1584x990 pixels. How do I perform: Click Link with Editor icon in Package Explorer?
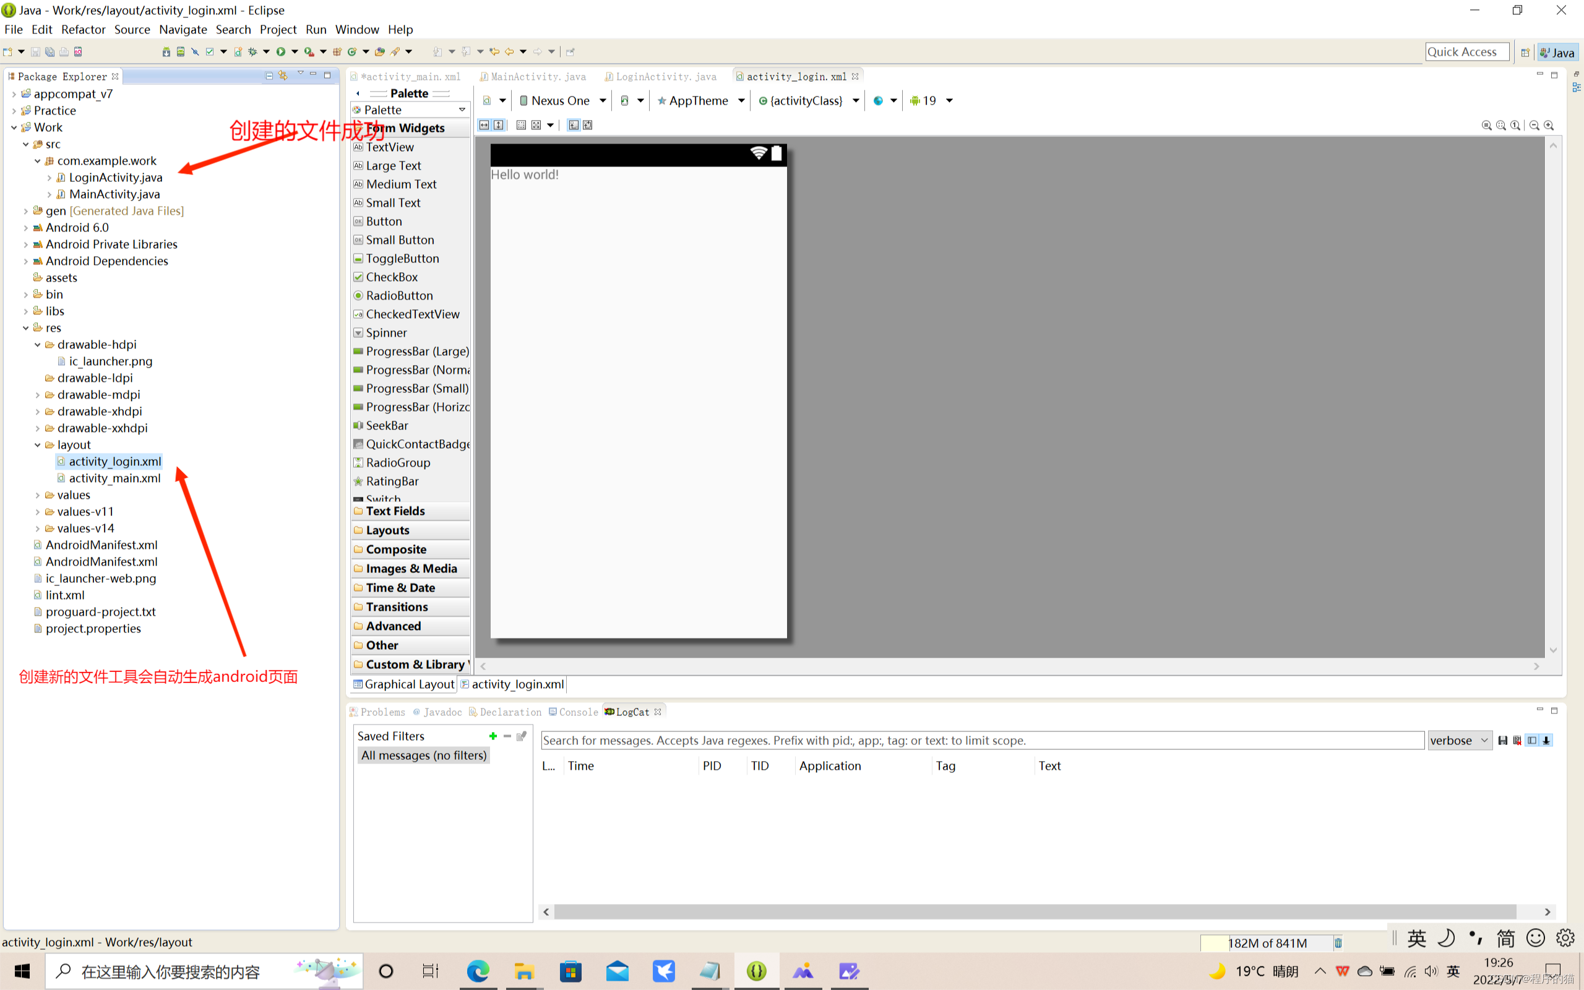point(283,76)
